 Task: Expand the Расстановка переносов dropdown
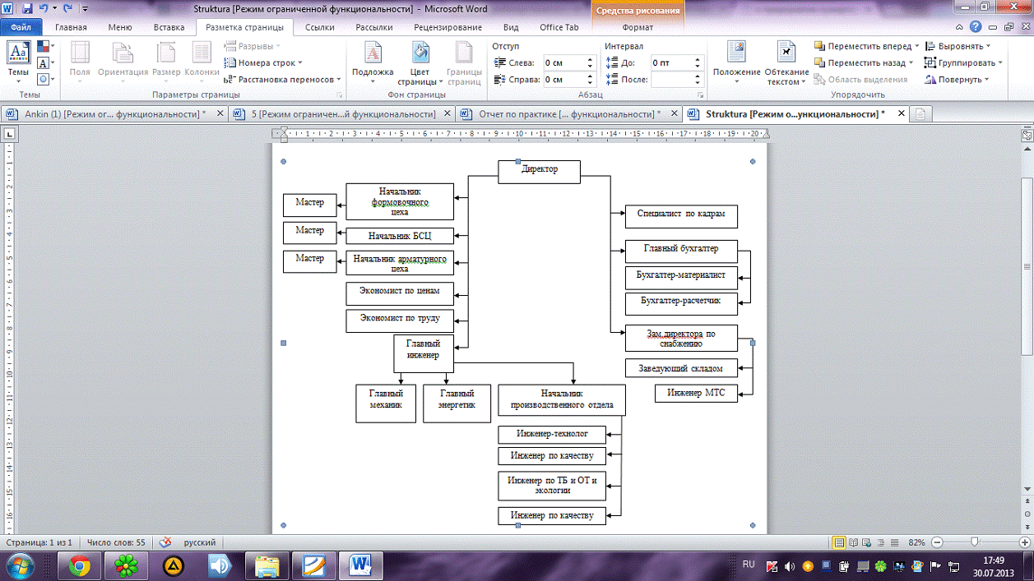(285, 80)
